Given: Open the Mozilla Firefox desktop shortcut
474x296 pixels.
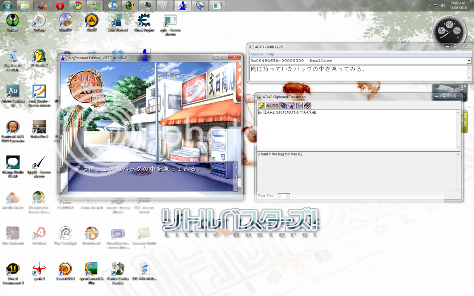Looking at the screenshot, I should click(12, 201).
